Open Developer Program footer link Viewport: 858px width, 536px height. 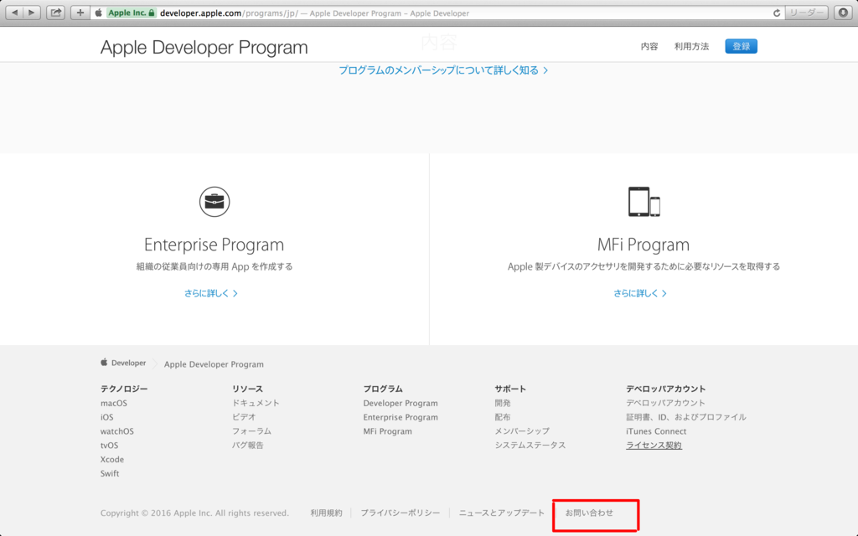[x=401, y=403]
